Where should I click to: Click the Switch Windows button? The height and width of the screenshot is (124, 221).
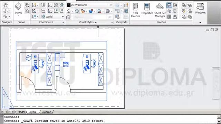(x=200, y=8)
